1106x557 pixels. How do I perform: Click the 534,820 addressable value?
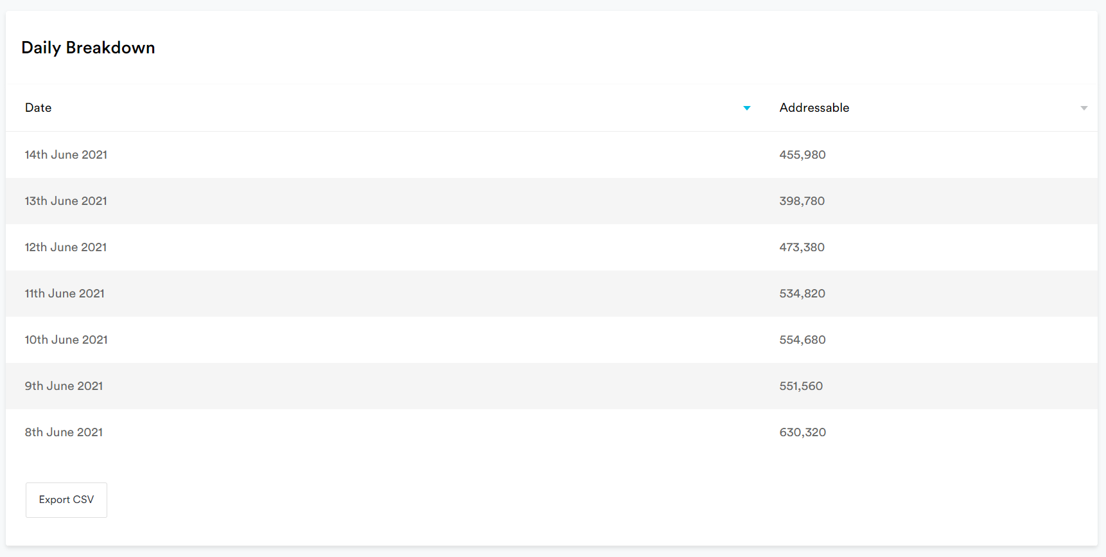click(x=802, y=294)
